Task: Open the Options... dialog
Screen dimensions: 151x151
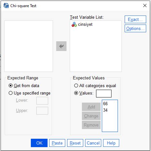Action: (x=135, y=28)
